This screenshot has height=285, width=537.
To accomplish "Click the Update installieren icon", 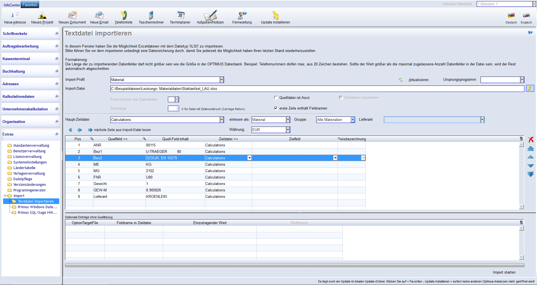I will click(x=275, y=16).
